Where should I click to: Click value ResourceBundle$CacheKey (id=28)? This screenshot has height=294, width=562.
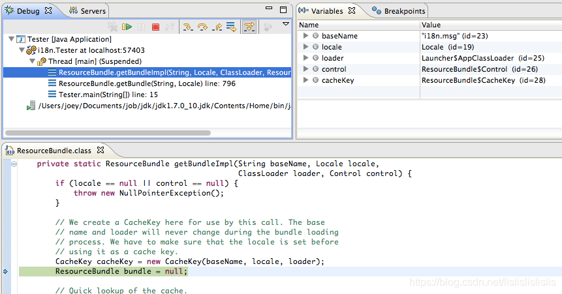(484, 80)
